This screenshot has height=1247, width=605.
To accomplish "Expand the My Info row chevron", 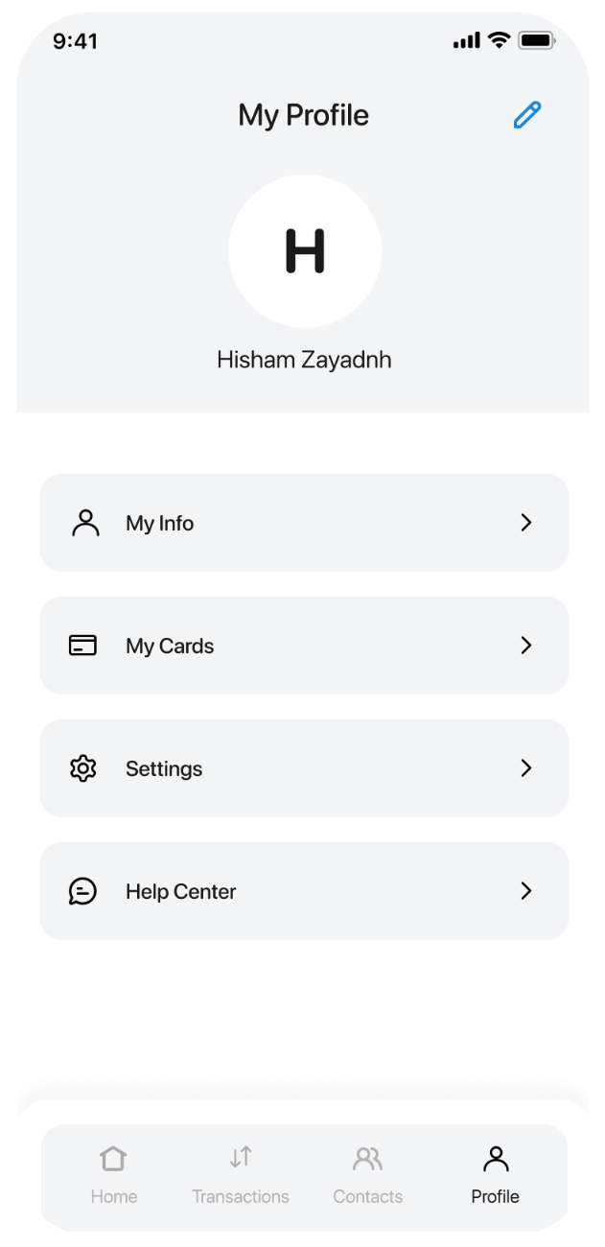I will coord(525,523).
